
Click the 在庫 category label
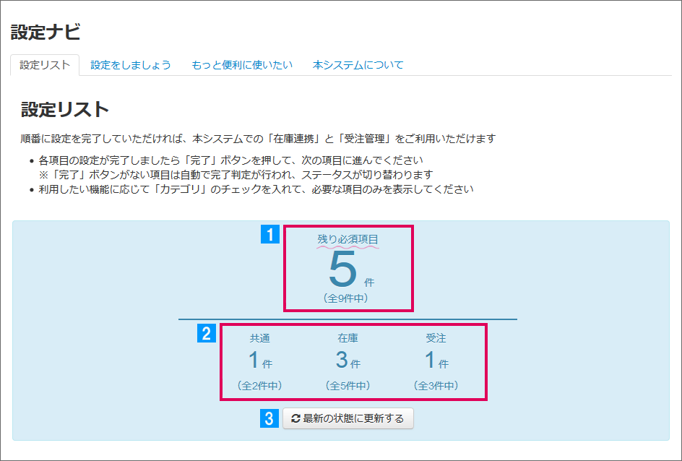[348, 338]
